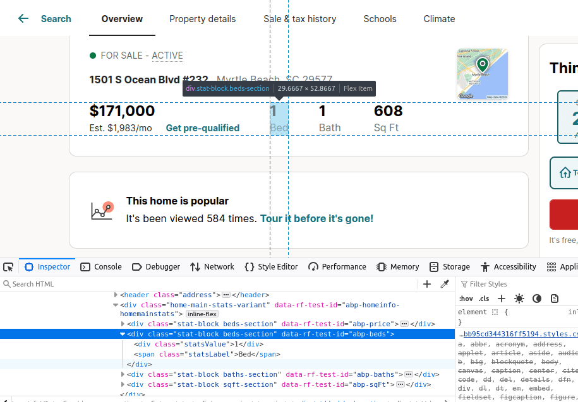Select the eyedropper color picker icon
This screenshot has width=578, height=402.
tap(445, 284)
